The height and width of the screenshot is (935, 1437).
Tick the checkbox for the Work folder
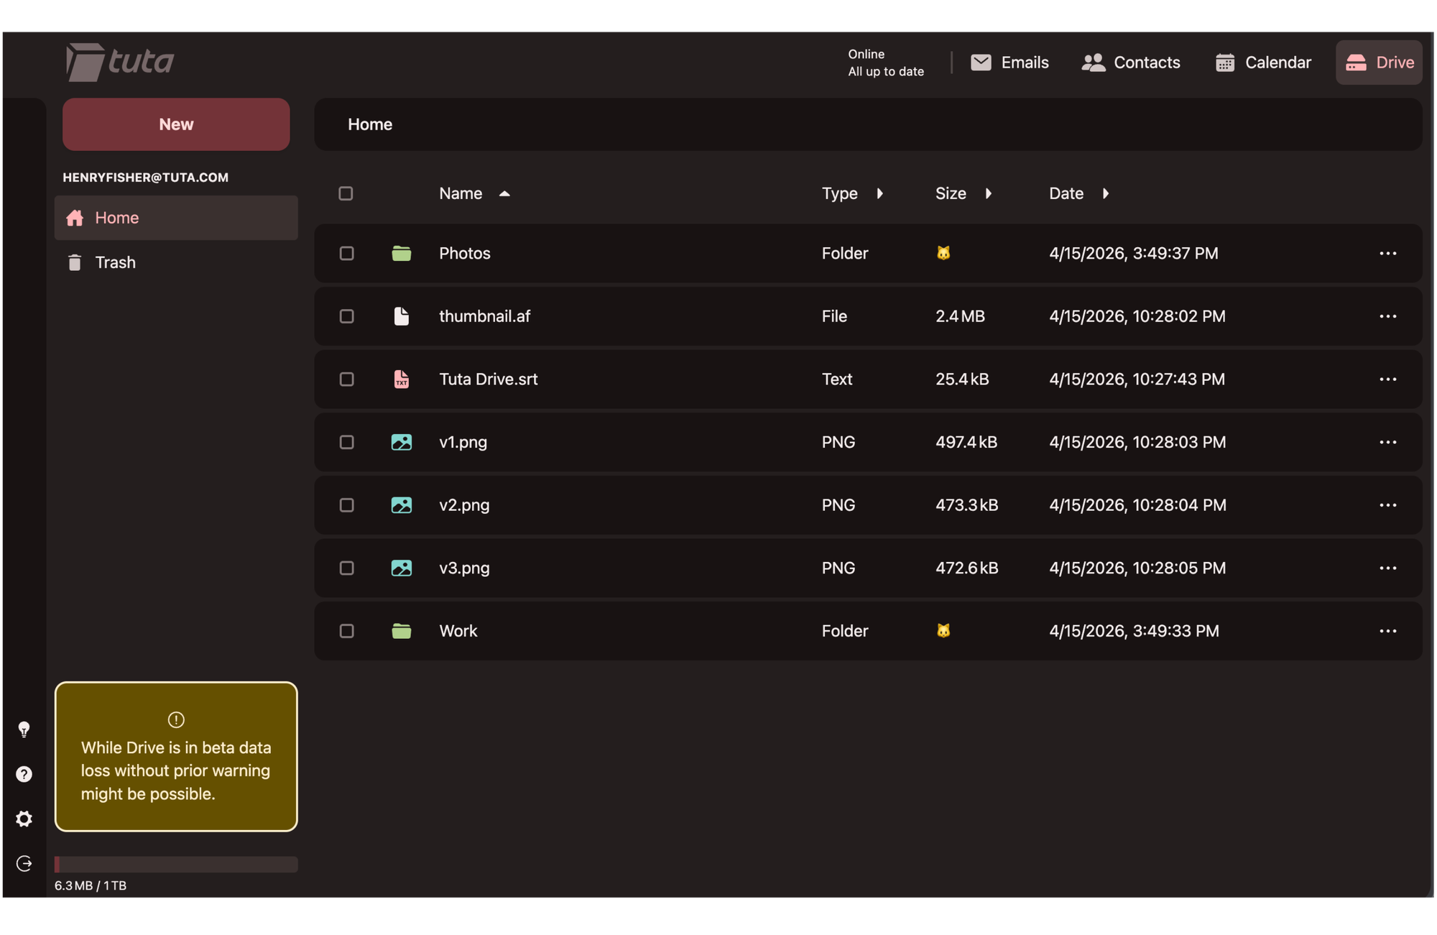(x=346, y=631)
